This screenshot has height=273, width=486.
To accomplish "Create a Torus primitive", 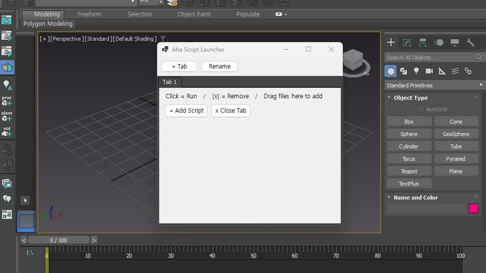I will click(409, 159).
